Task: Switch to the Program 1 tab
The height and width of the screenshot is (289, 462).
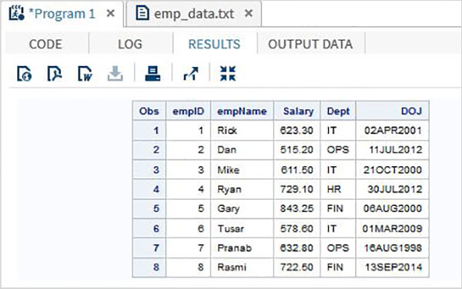Action: pos(62,14)
